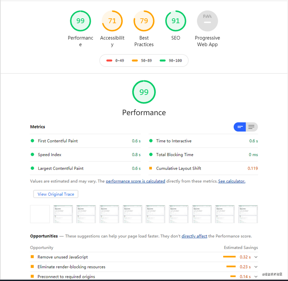
Task: Expand Eliminate render-blocking resources opportunity
Action: [256, 267]
